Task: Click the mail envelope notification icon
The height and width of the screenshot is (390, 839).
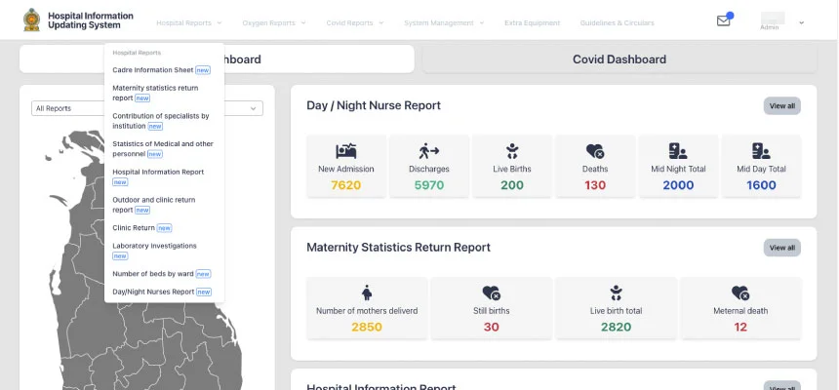Action: pos(723,20)
